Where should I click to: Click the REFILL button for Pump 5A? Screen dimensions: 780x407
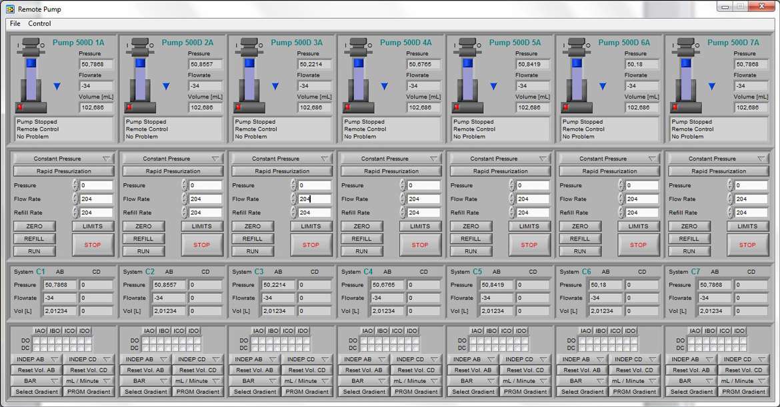point(471,238)
